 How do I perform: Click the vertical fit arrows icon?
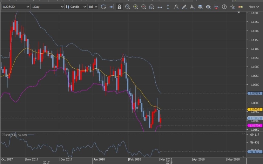168,7
